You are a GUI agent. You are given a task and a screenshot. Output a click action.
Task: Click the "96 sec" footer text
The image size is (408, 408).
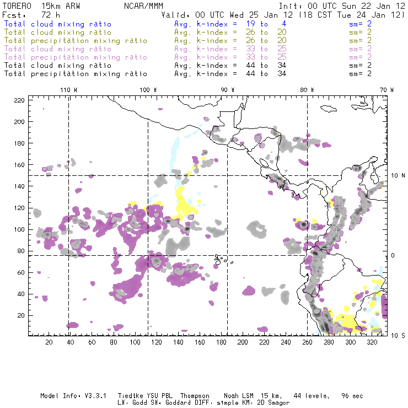pos(352,396)
